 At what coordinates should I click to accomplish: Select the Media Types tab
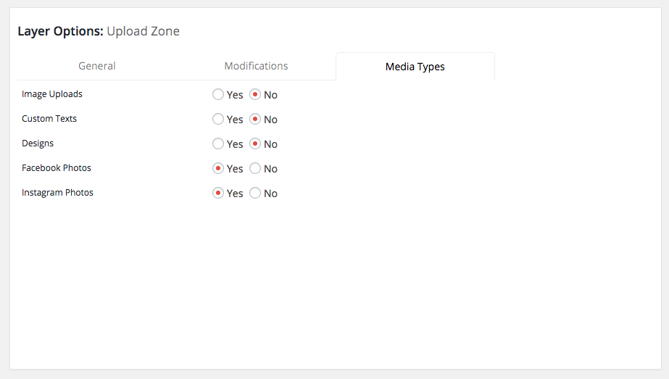tap(415, 67)
